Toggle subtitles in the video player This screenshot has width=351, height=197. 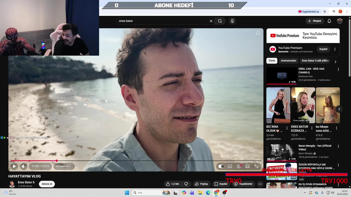230,166
